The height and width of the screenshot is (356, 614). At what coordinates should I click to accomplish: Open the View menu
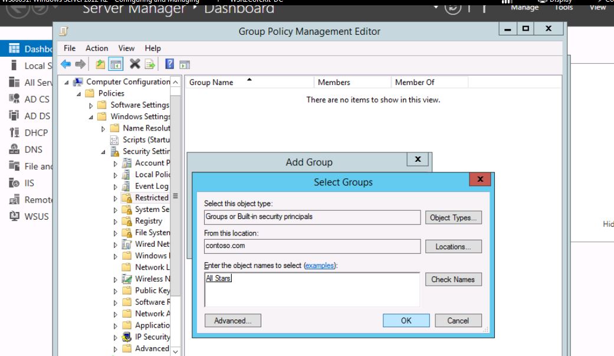(x=126, y=48)
